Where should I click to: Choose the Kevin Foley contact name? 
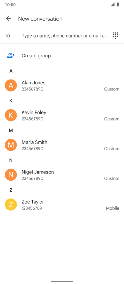[x=34, y=112]
